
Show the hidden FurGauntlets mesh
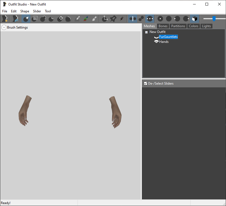156,37
